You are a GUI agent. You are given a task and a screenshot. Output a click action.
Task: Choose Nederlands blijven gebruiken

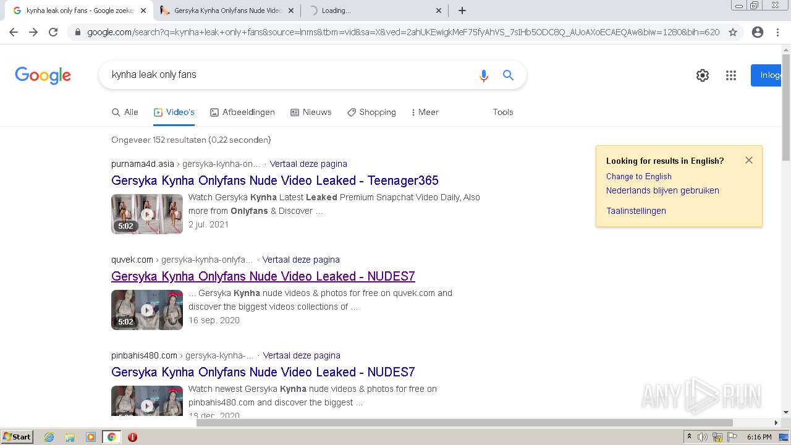(662, 191)
